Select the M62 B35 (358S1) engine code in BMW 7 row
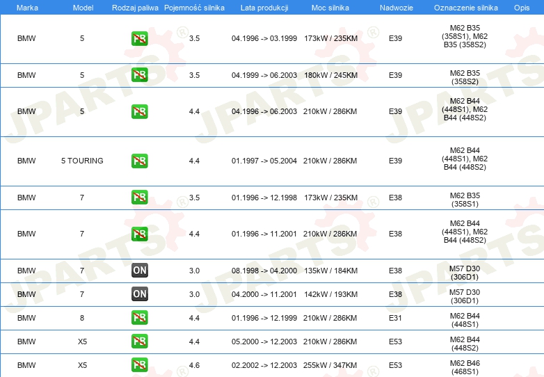 (465, 200)
